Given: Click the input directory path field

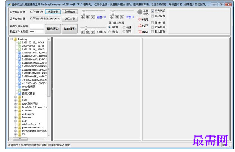Looking at the screenshot, I should point(37,12).
